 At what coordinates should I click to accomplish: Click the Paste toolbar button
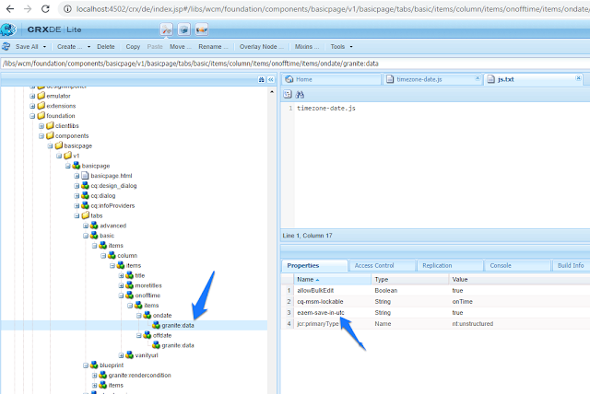[x=155, y=47]
